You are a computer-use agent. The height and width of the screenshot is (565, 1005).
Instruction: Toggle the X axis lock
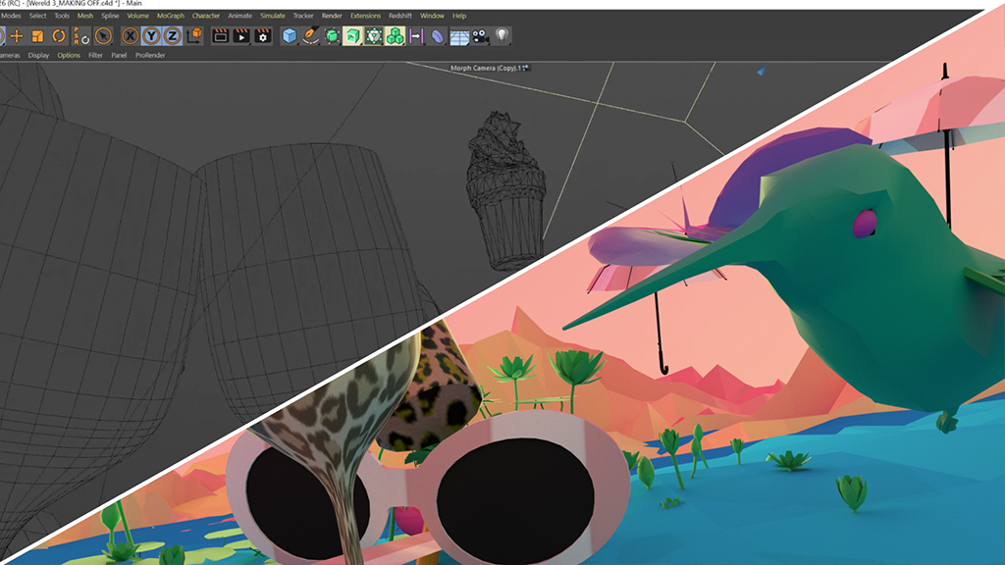point(131,36)
